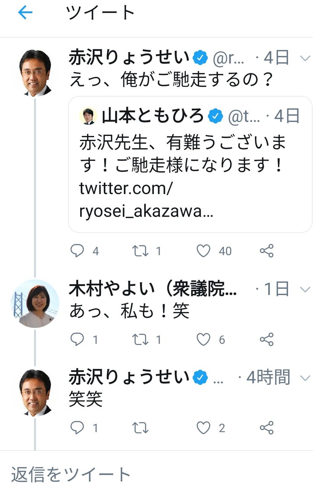Retweet the 俺がご馳走するの tweet
Viewport: 313px width, 489px height.
(x=140, y=251)
